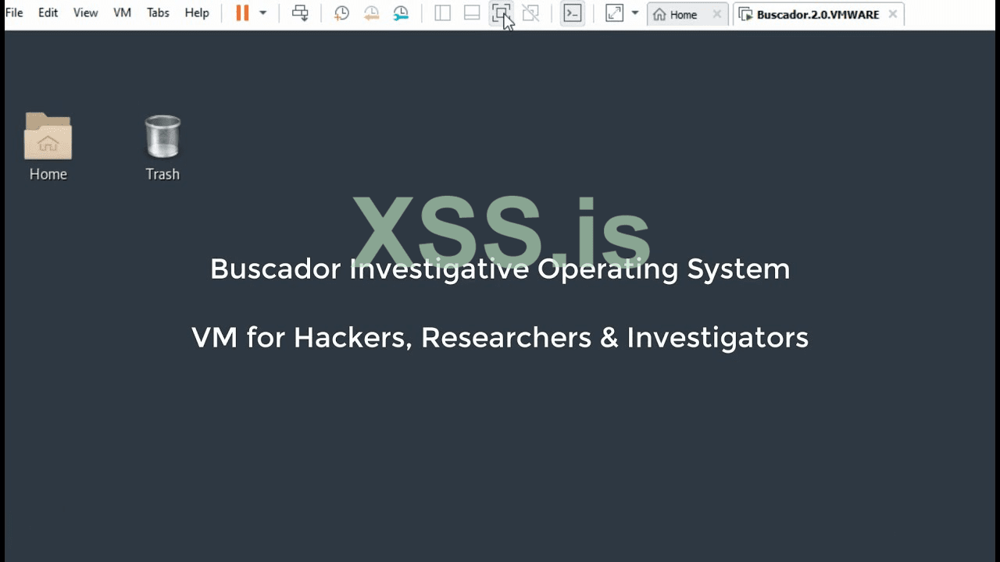
Task: Toggle the thumbnail bar
Action: click(x=472, y=13)
